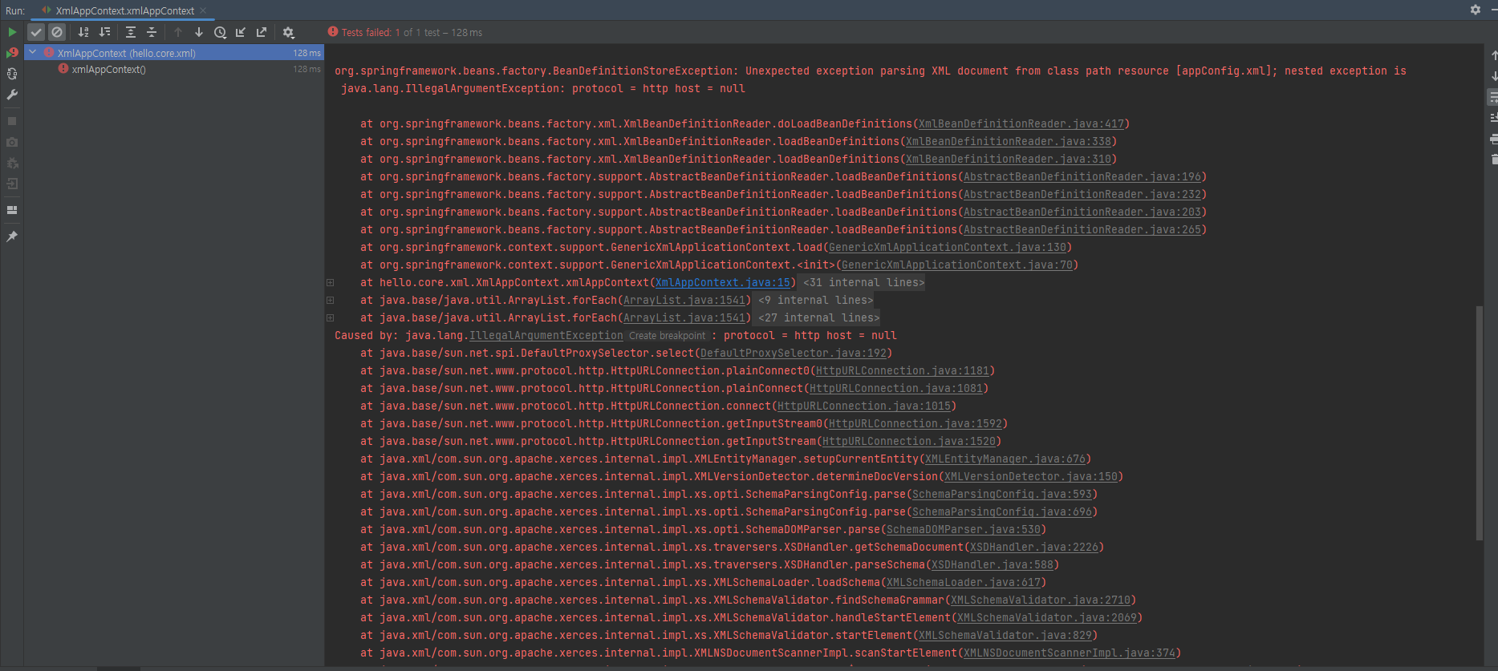Expand the <9 internal lines> fold
The width and height of the screenshot is (1498, 671).
click(815, 300)
